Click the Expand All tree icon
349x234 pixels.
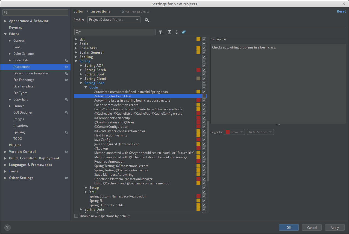click(x=169, y=32)
